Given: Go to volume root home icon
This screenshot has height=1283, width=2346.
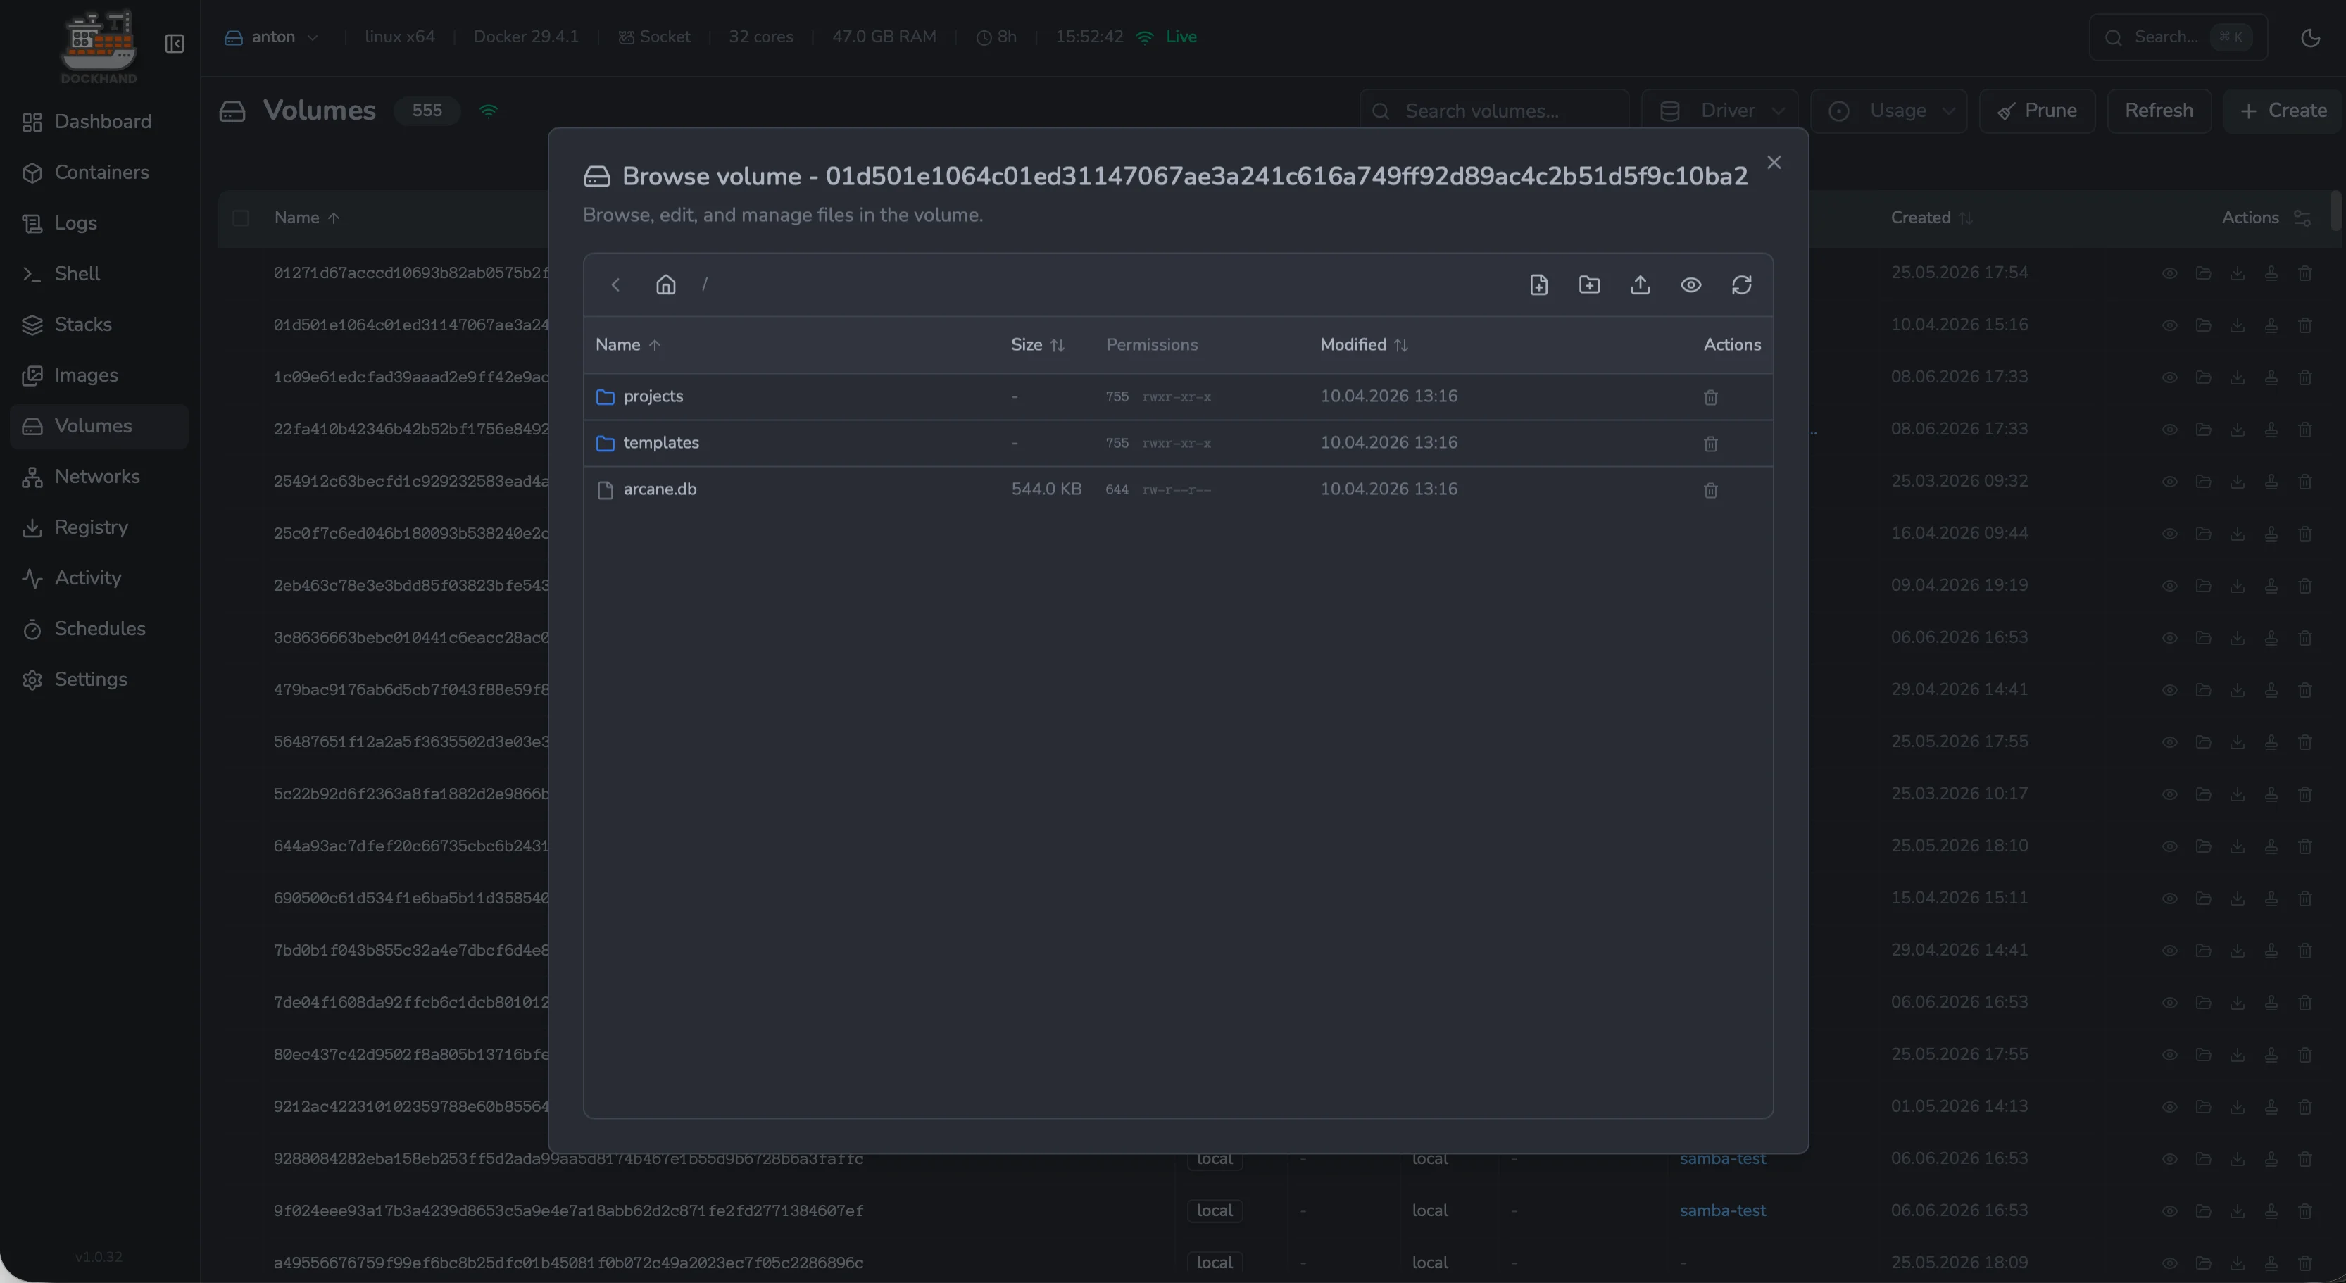Looking at the screenshot, I should pos(666,285).
